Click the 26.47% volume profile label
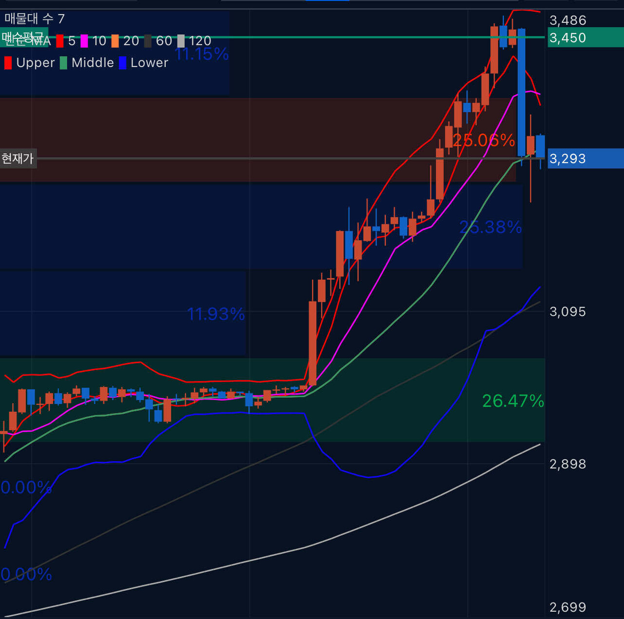Viewport: 624px width, 619px height. (513, 401)
